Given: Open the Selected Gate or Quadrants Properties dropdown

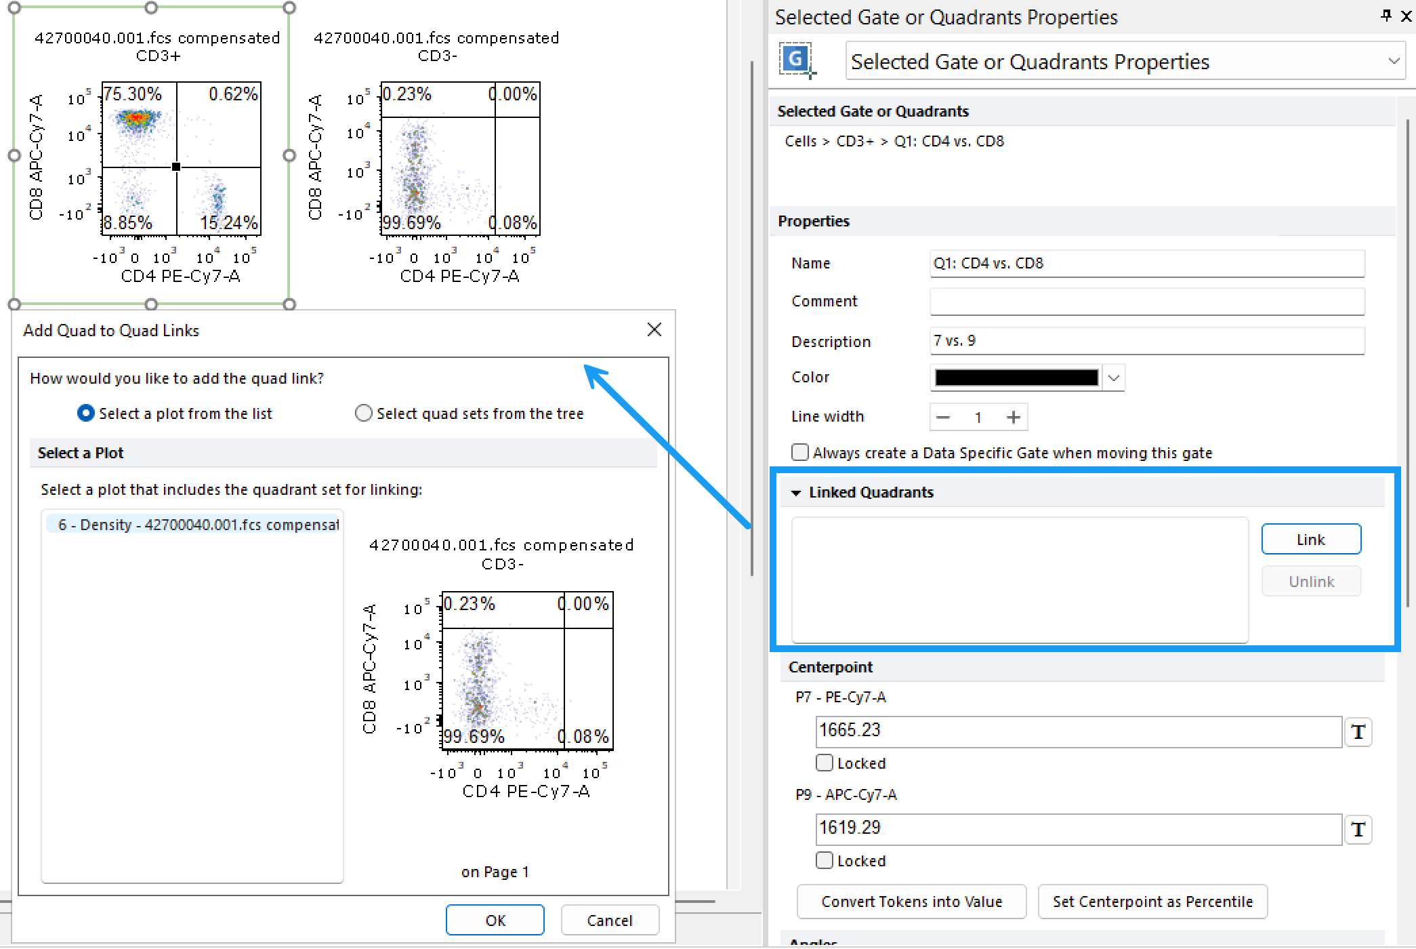Looking at the screenshot, I should tap(1392, 61).
